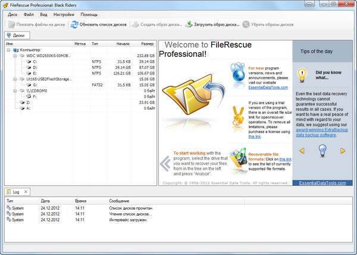Collapse the WDC WD2500KS drive node
357x255 pixels.
pos(16,55)
